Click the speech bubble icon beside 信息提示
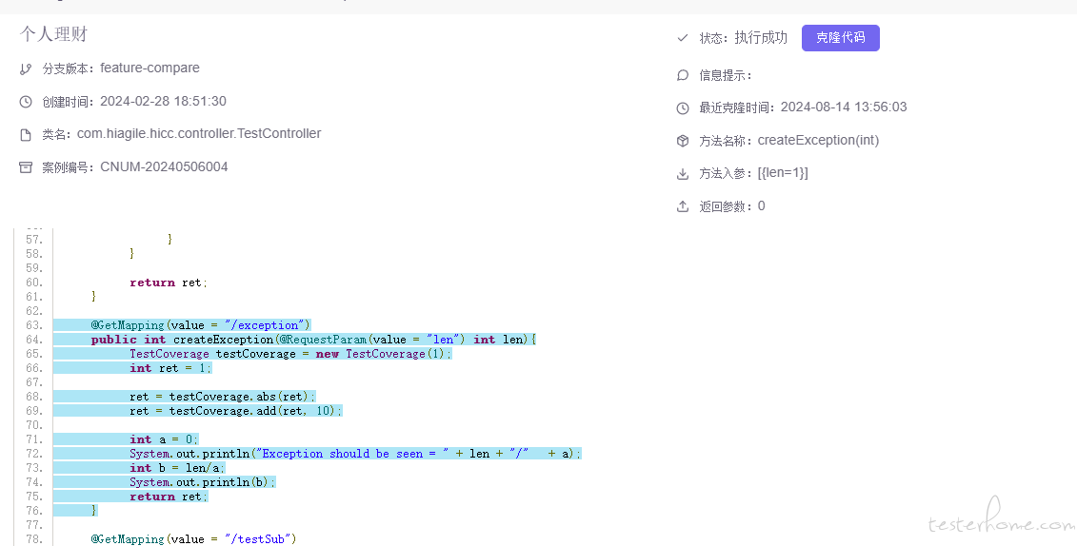This screenshot has width=1077, height=546. point(682,75)
